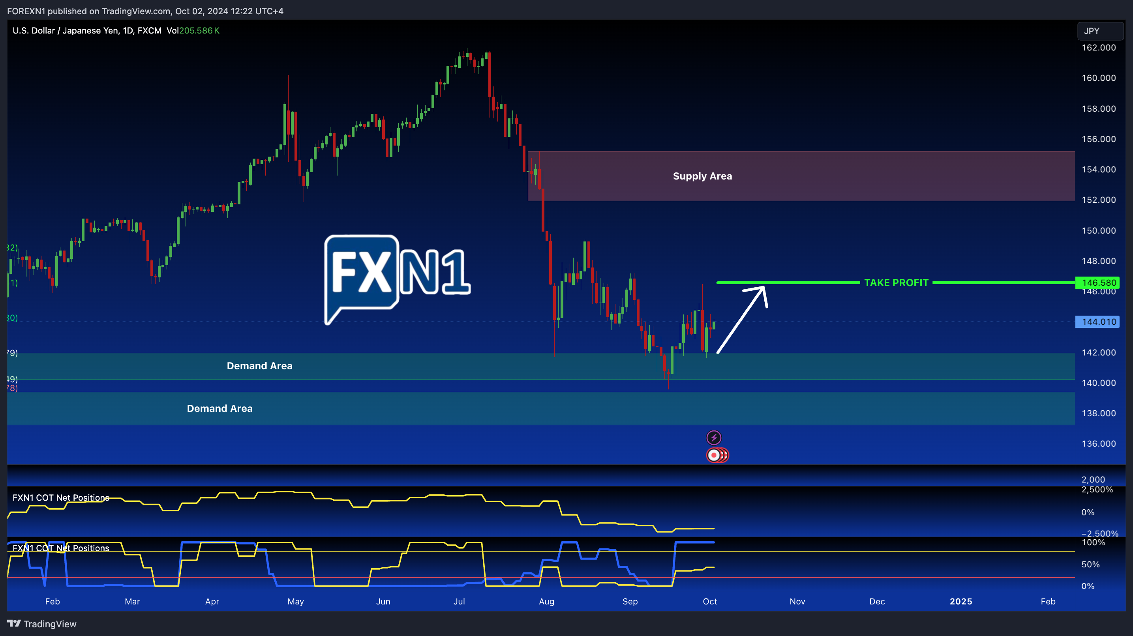
Task: Click the 2025 label on the time axis
Action: [960, 601]
